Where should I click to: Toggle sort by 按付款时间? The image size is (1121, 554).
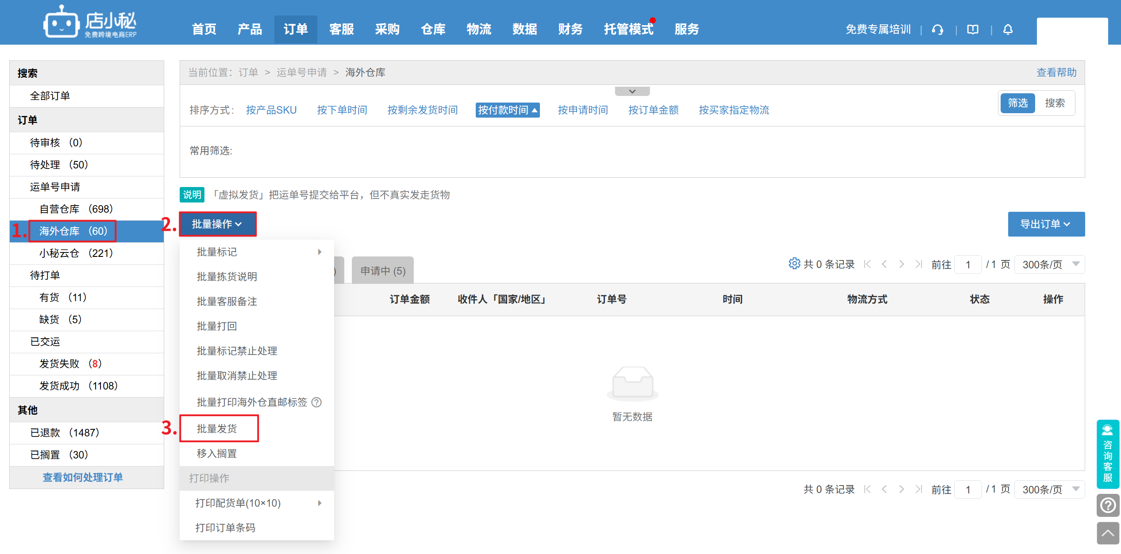pos(507,110)
